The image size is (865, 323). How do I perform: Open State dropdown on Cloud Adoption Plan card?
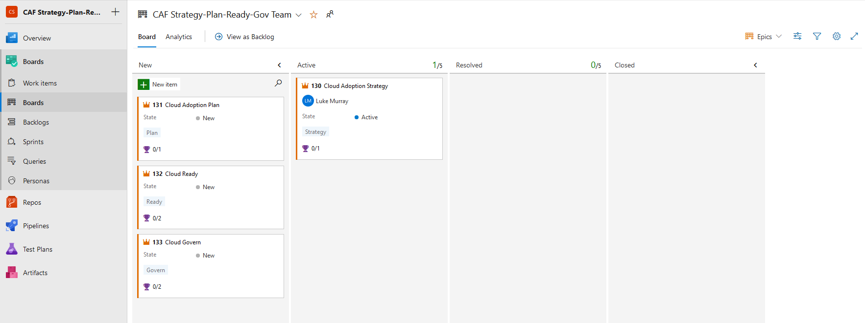point(205,118)
